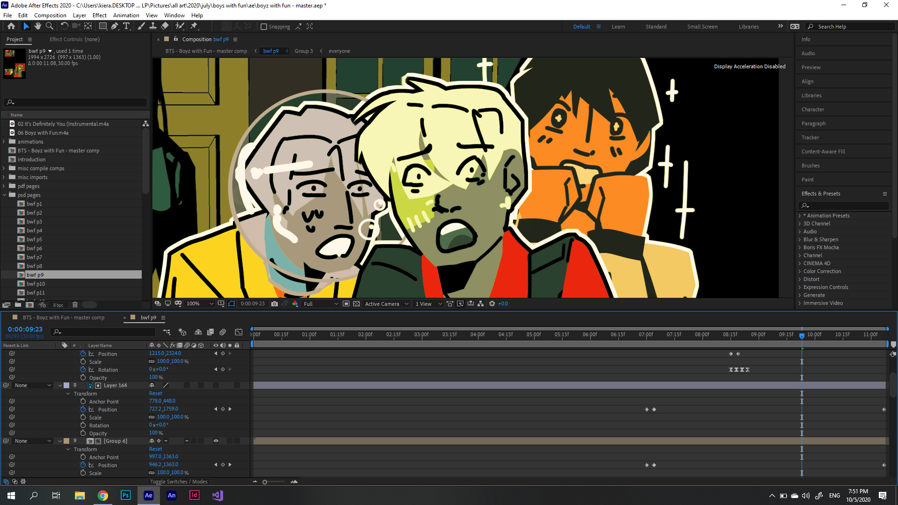The width and height of the screenshot is (898, 505).
Task: Toggle visibility of Group 6 layer
Action: (216, 441)
